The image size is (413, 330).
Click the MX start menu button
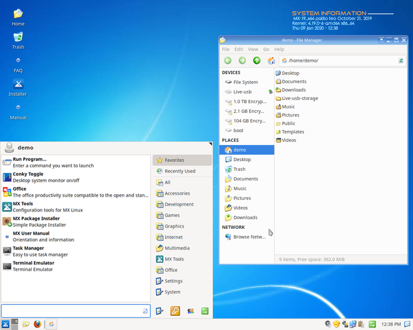pyautogui.click(x=5, y=324)
